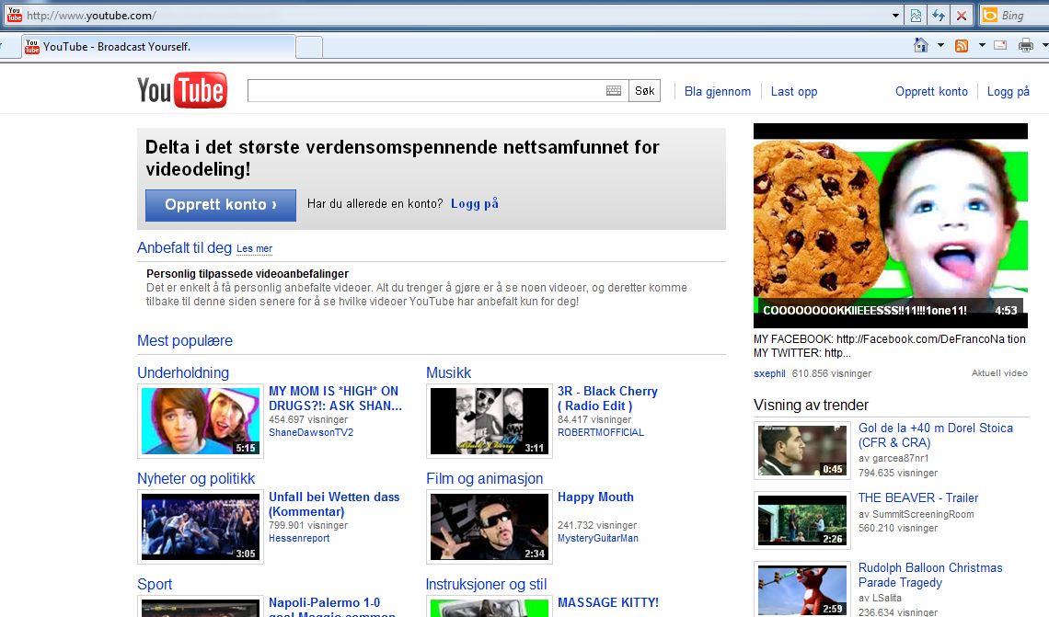The image size is (1049, 617).
Task: Open Film og animasjon category
Action: pos(484,479)
